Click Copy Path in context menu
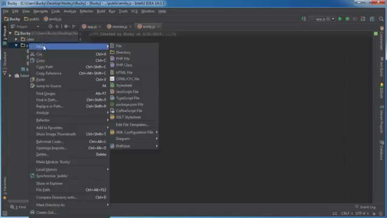Viewport: 387px width, 218px height. (x=69, y=67)
